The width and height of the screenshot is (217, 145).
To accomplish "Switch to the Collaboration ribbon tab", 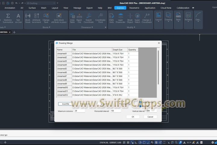I will (183, 8).
